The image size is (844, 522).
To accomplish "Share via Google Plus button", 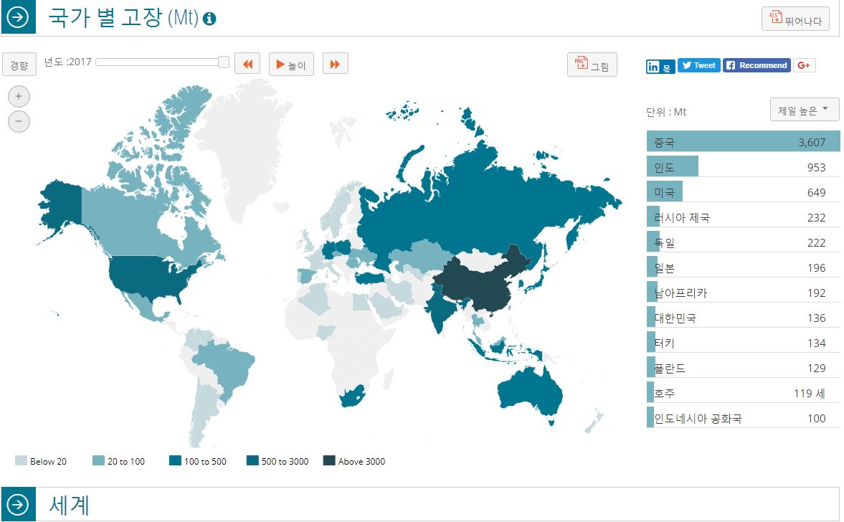I will tap(804, 65).
